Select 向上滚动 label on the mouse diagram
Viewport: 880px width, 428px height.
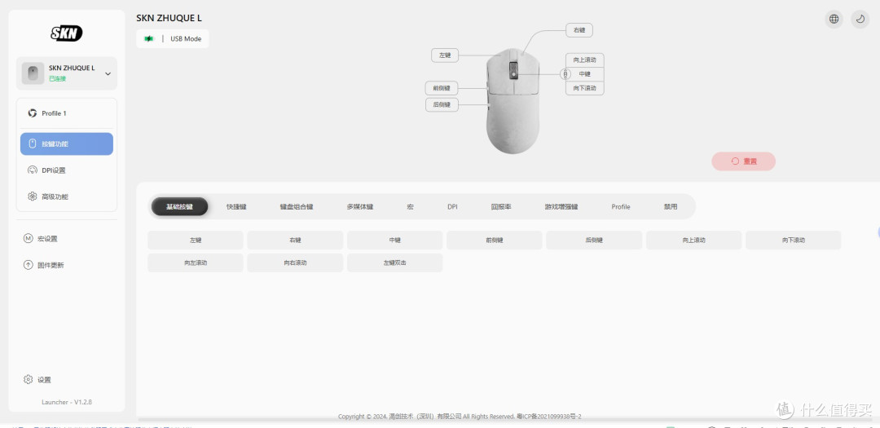(585, 60)
